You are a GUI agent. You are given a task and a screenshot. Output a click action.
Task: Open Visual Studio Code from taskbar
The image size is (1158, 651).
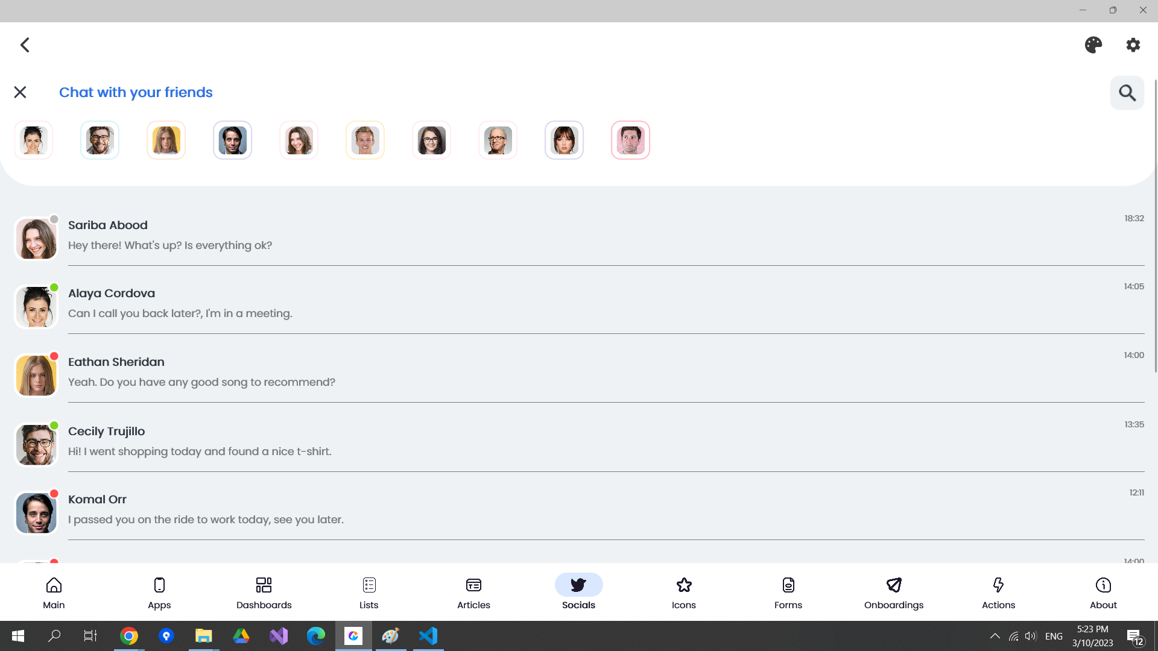(428, 636)
